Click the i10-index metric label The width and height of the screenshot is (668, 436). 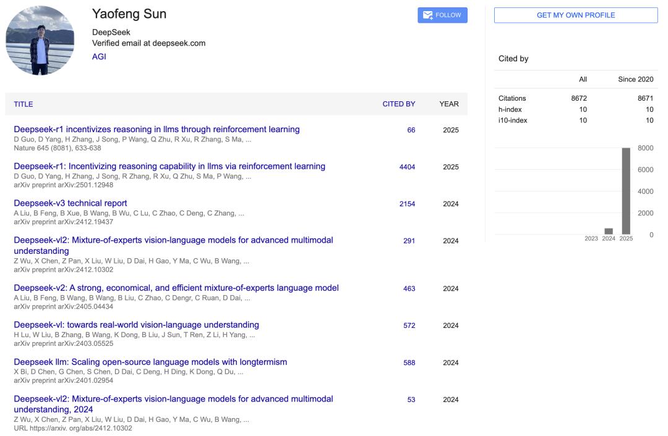point(513,120)
